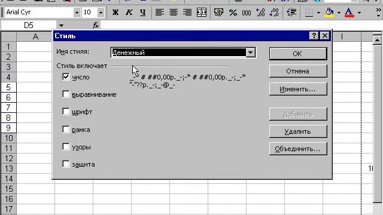Click the Отмена button

[x=298, y=71]
